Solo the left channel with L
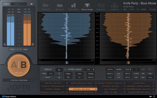This screenshot has width=157, height=98. (18, 49)
